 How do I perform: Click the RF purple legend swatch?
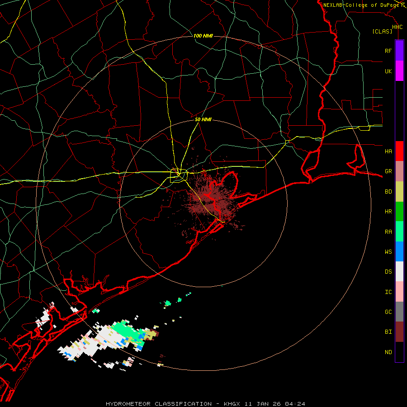coord(399,51)
